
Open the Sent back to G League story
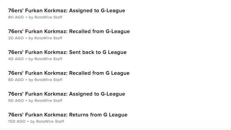click(67, 52)
